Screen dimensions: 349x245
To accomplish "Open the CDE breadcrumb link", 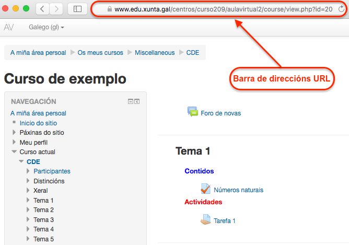I will pyautogui.click(x=193, y=53).
